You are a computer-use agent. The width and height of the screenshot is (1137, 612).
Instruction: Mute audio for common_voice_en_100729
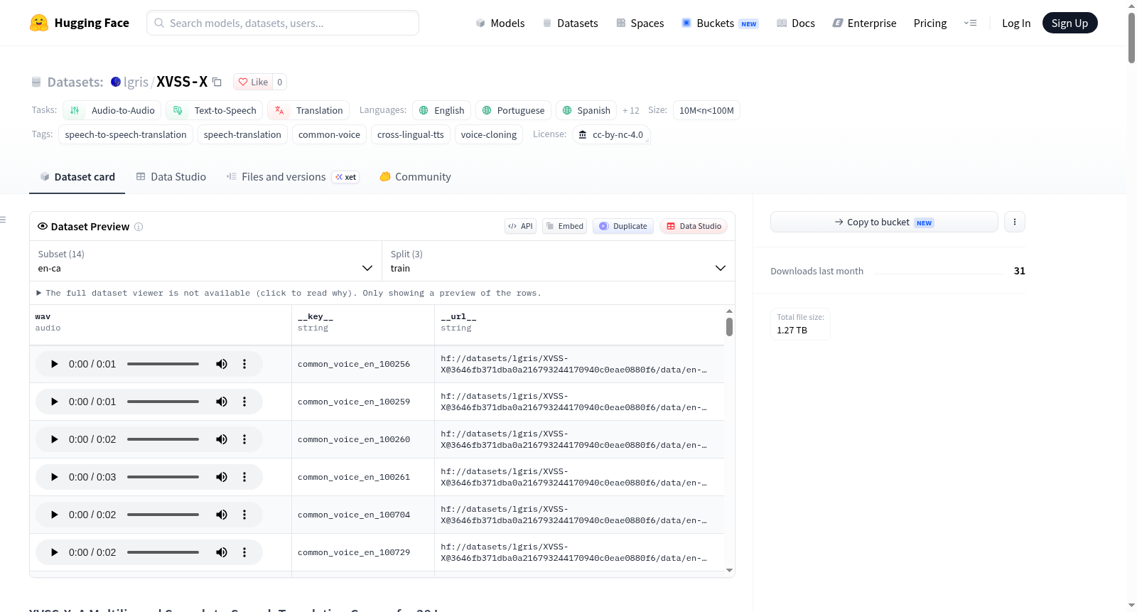222,552
